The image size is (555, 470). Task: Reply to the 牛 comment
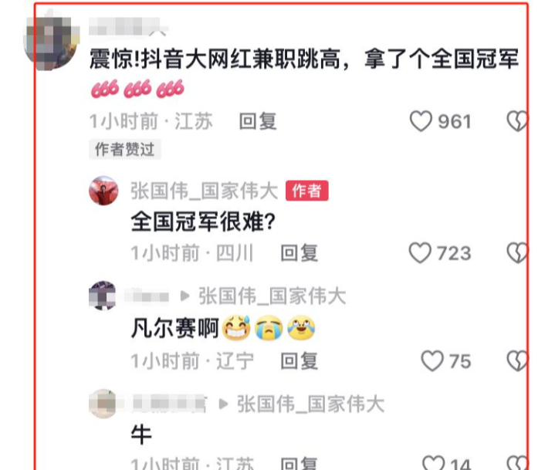click(x=299, y=463)
